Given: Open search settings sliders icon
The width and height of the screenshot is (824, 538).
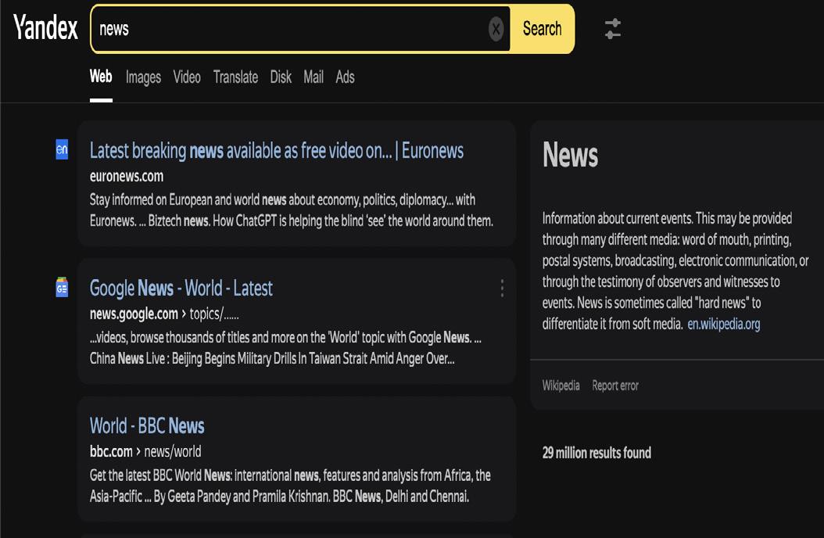Looking at the screenshot, I should pyautogui.click(x=613, y=29).
